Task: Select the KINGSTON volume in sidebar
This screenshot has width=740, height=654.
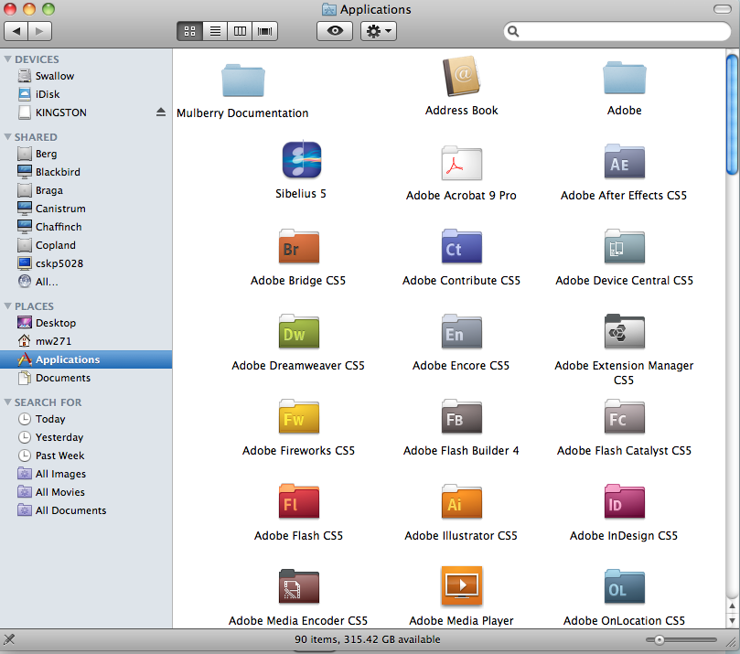Action: point(86,113)
